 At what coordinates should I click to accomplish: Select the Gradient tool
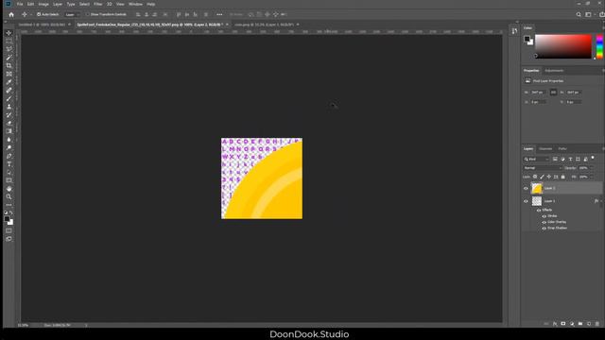tap(9, 131)
